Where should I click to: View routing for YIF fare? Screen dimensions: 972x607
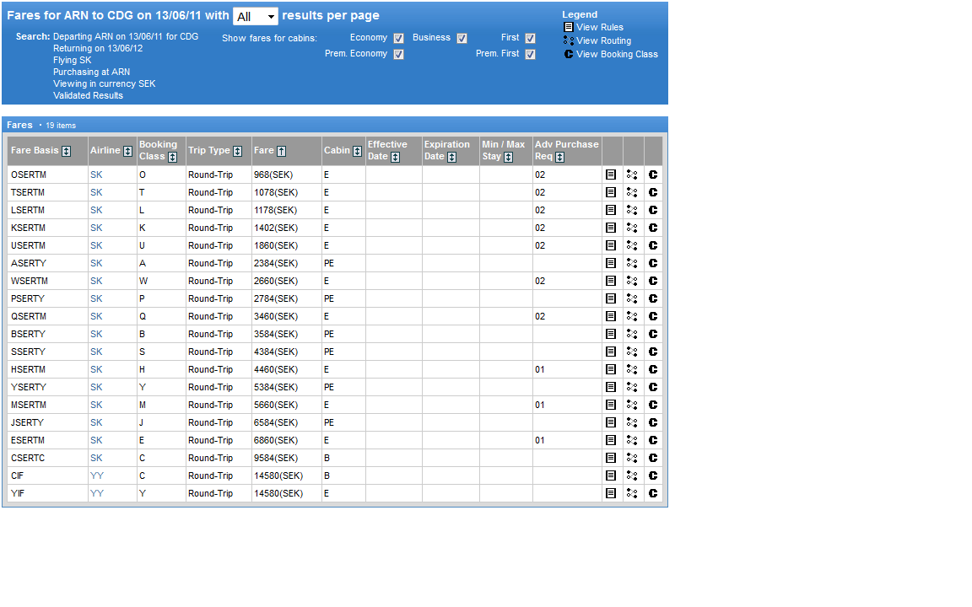(x=632, y=493)
